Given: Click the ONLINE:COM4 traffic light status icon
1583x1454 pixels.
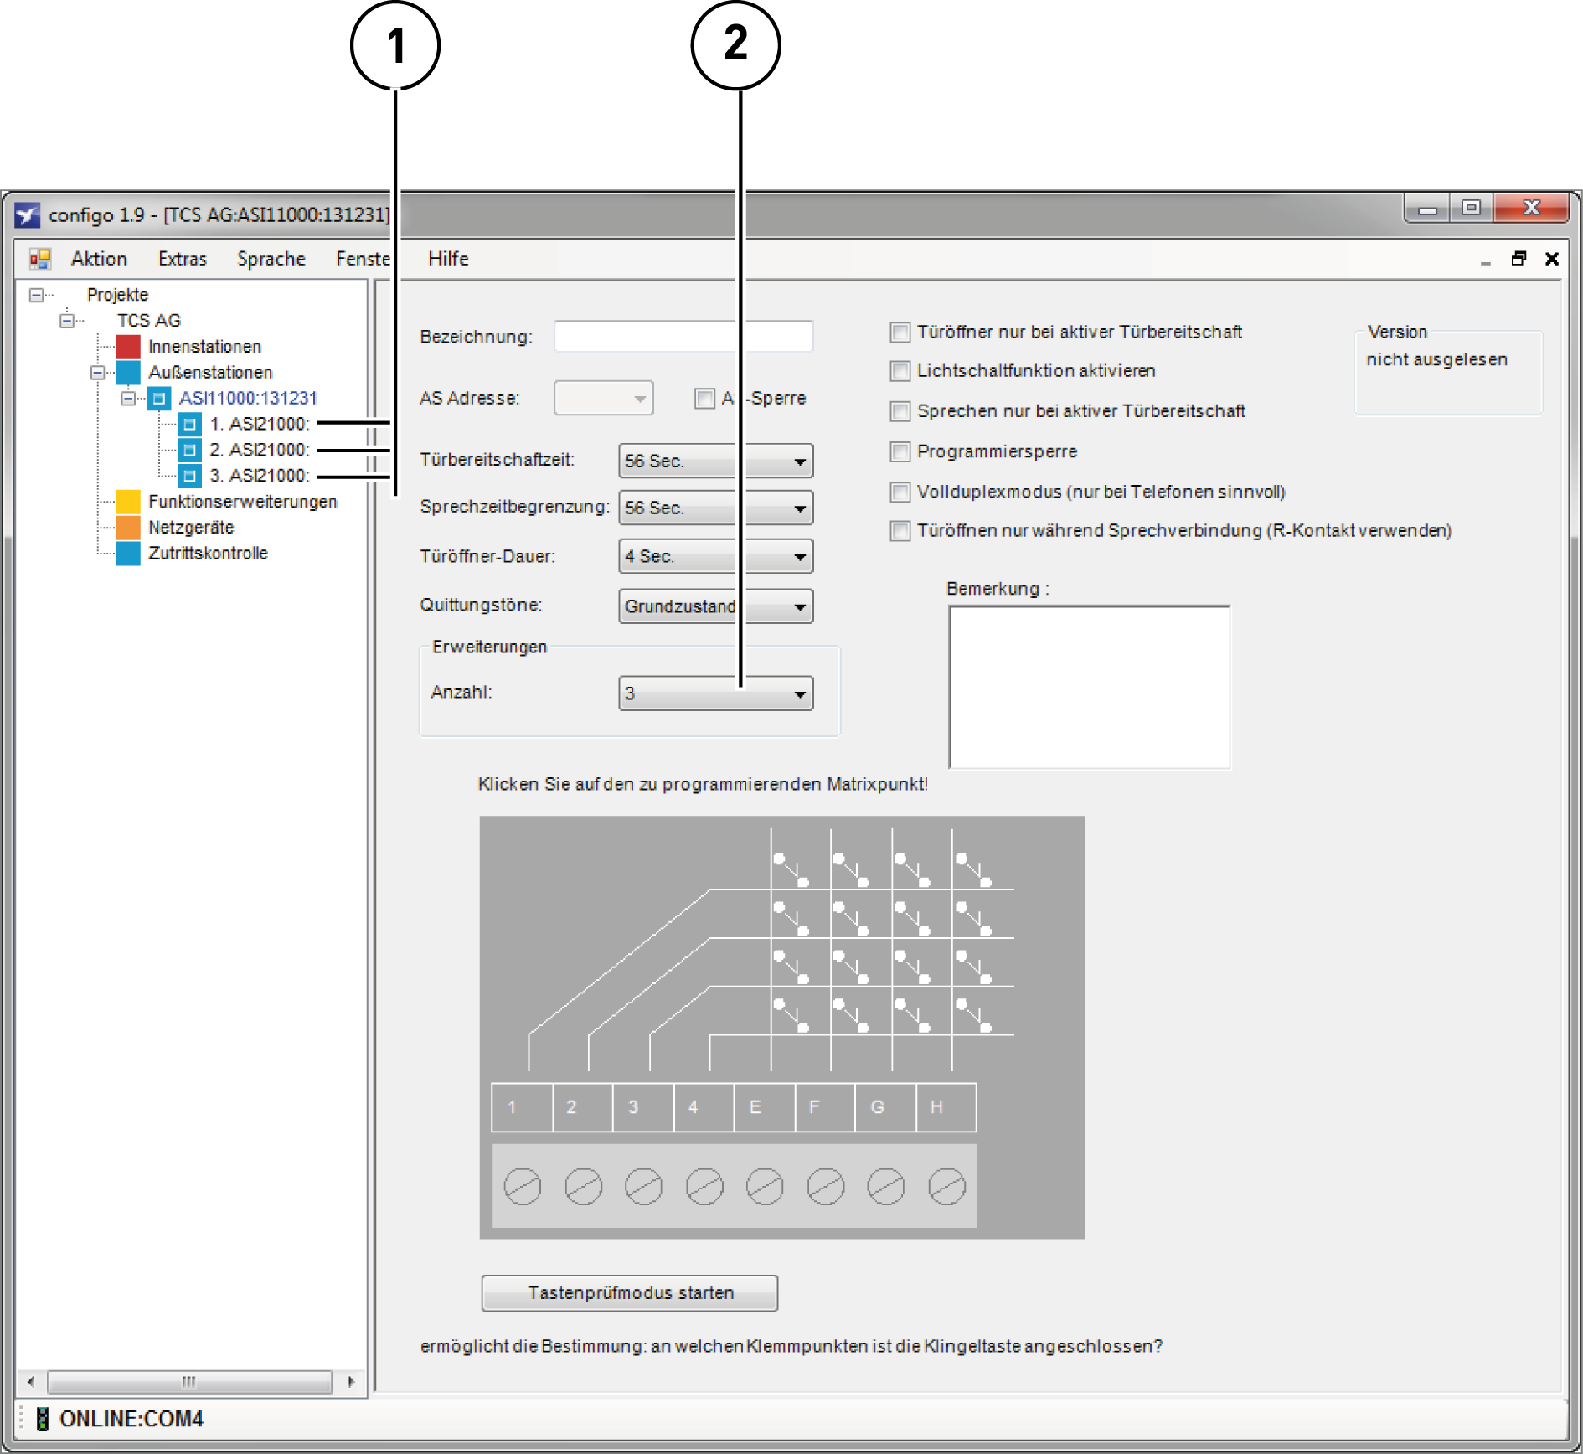Looking at the screenshot, I should pyautogui.click(x=42, y=1418).
